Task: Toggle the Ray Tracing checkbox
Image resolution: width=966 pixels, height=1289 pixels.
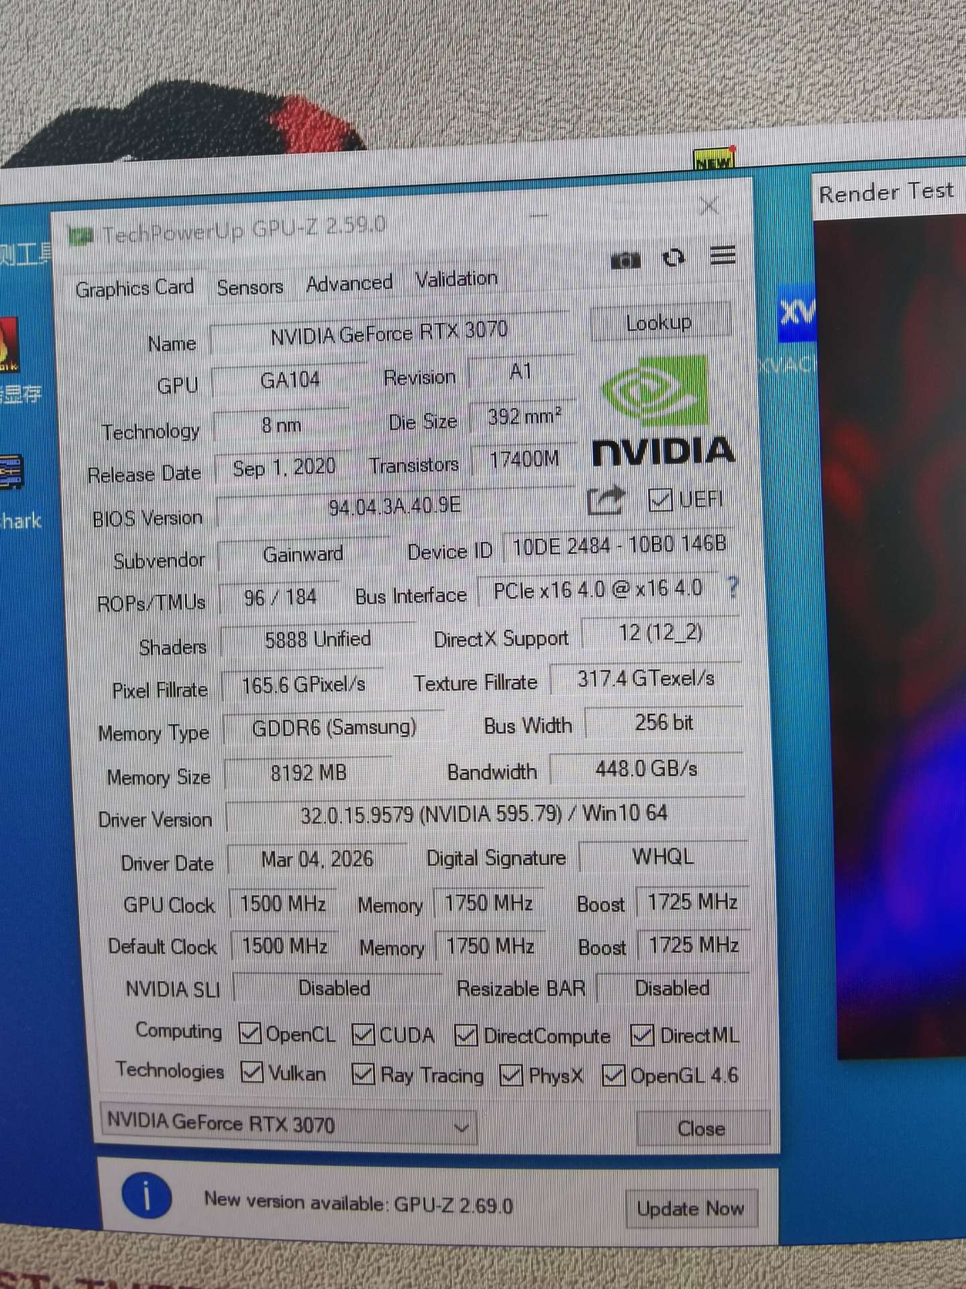Action: tap(364, 1074)
